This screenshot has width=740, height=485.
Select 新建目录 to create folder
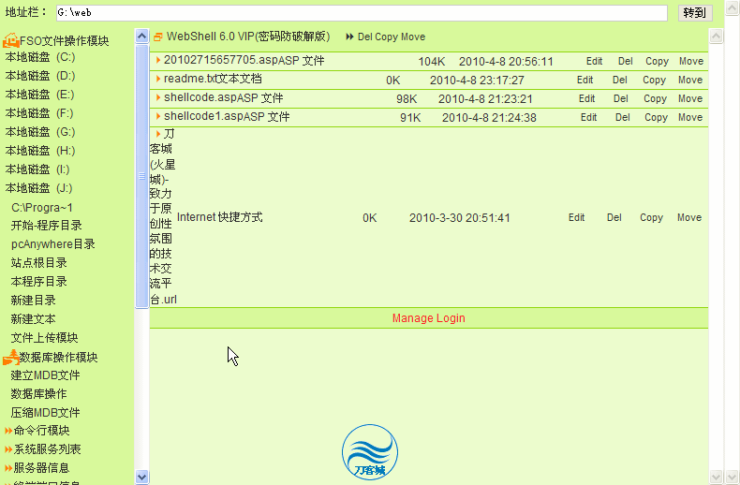33,300
